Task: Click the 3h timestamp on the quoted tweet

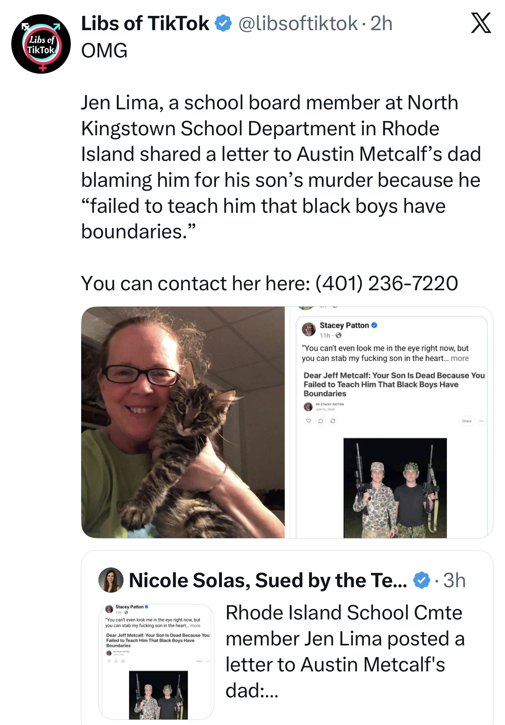Action: point(454,581)
